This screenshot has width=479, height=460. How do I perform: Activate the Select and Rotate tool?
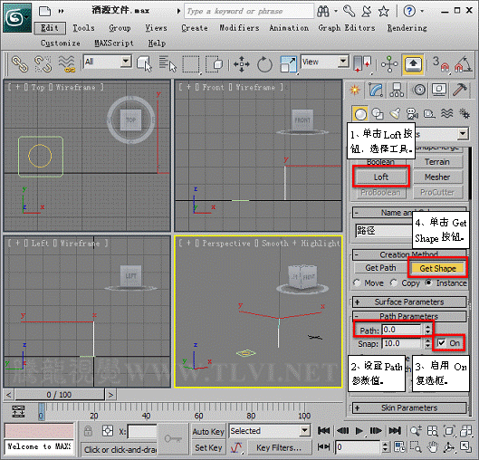264,63
